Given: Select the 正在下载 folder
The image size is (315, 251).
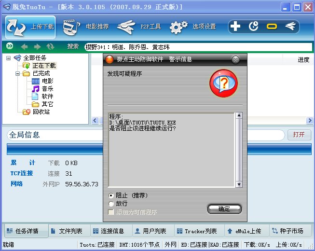Looking at the screenshot, I should point(44,66).
